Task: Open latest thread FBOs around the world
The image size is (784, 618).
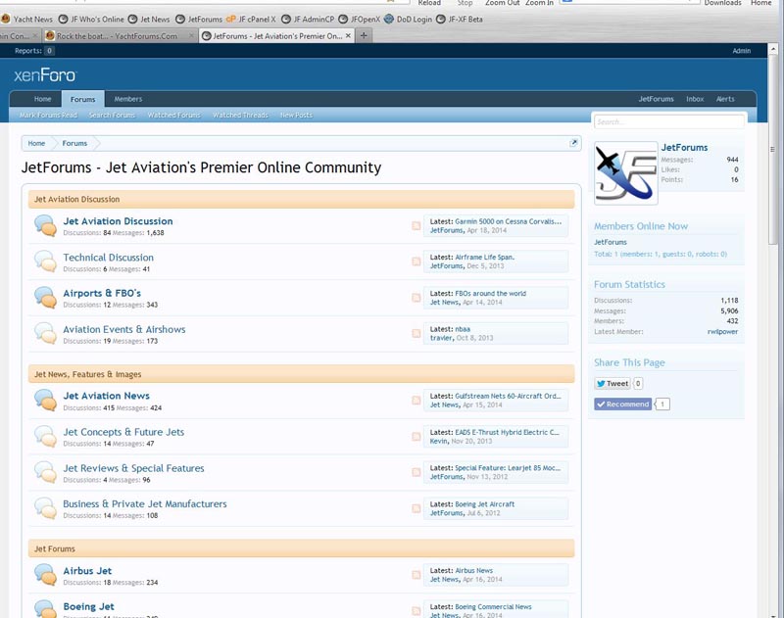Action: click(491, 293)
